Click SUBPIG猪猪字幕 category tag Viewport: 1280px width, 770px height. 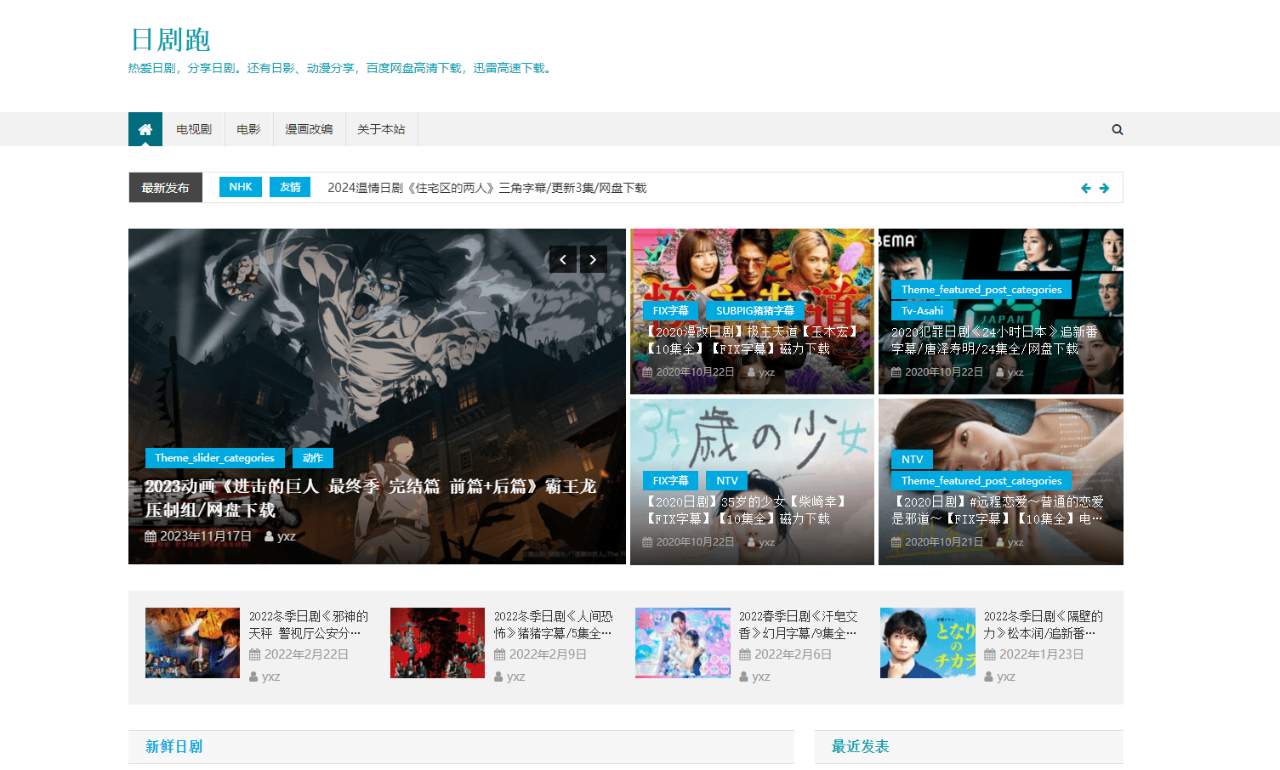click(x=755, y=311)
